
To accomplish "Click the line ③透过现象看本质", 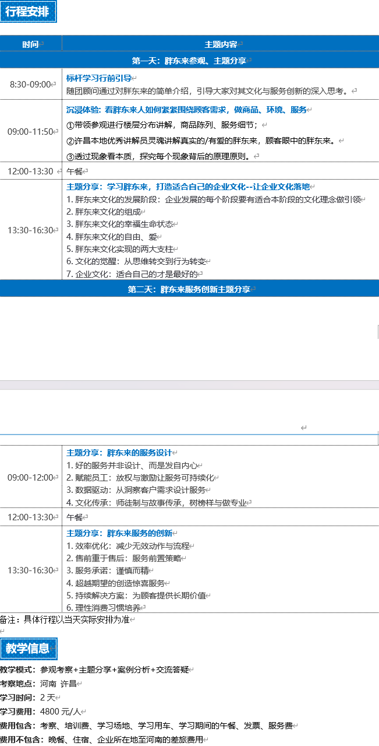I will point(160,156).
